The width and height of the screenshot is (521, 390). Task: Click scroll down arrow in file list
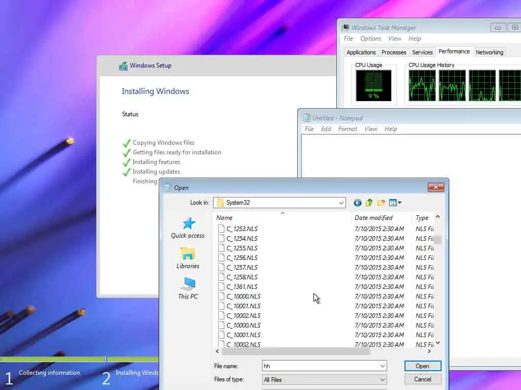click(438, 343)
